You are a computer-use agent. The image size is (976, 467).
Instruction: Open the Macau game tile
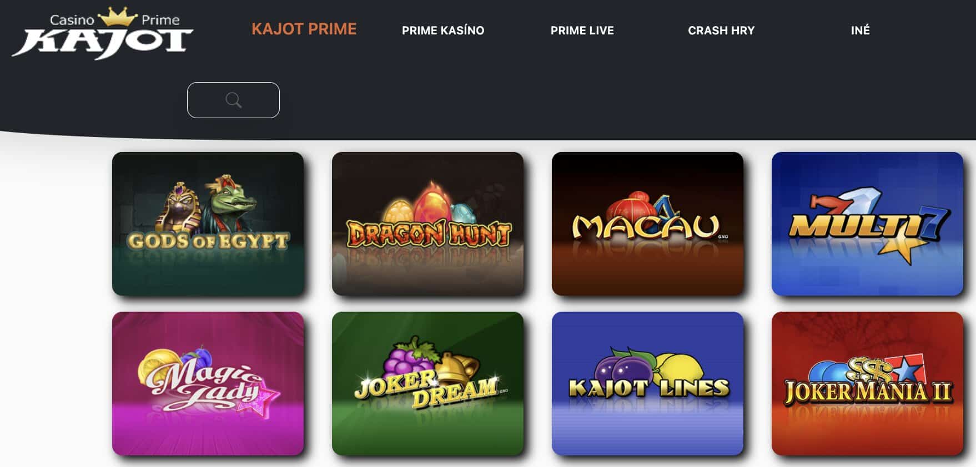coord(647,224)
